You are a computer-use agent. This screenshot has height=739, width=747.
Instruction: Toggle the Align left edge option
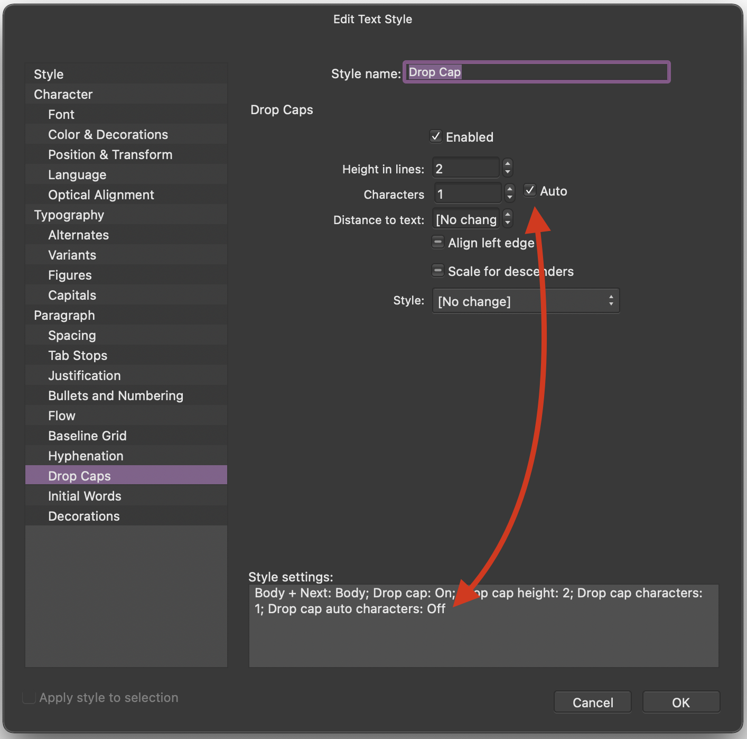[438, 242]
